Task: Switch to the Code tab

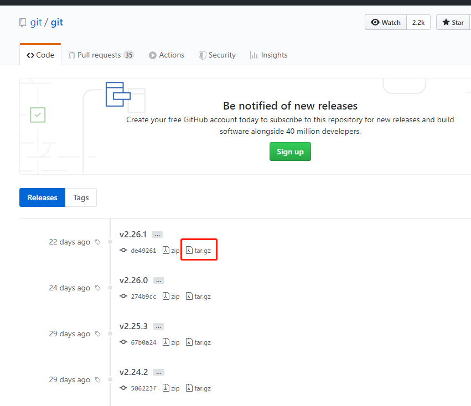Action: (40, 55)
